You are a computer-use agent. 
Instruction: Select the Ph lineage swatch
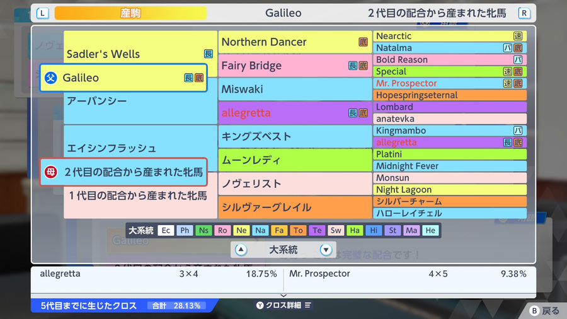(185, 230)
